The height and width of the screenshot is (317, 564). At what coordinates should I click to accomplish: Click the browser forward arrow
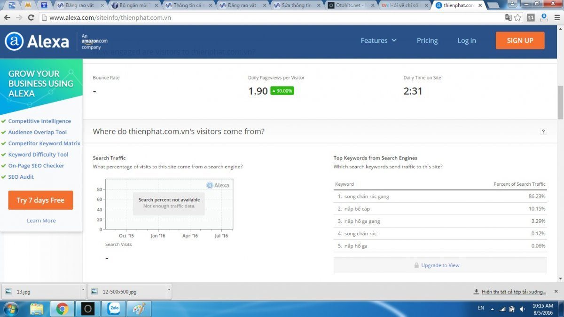click(19, 17)
